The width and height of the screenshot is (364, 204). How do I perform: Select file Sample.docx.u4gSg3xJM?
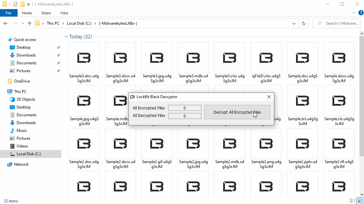coord(339,63)
